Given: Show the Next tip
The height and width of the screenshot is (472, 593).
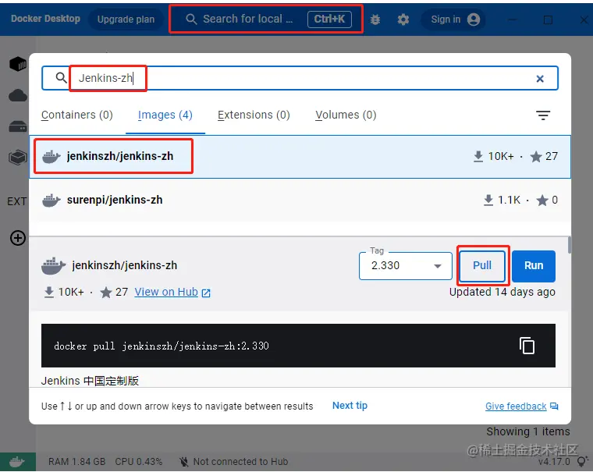Looking at the screenshot, I should pos(350,406).
